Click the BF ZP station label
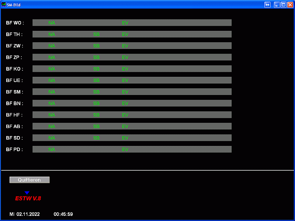295x221 pixels. (14, 57)
